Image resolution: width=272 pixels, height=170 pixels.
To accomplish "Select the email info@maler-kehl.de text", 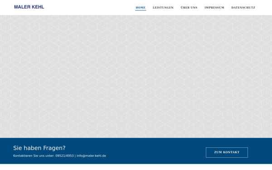I will click(x=91, y=156).
